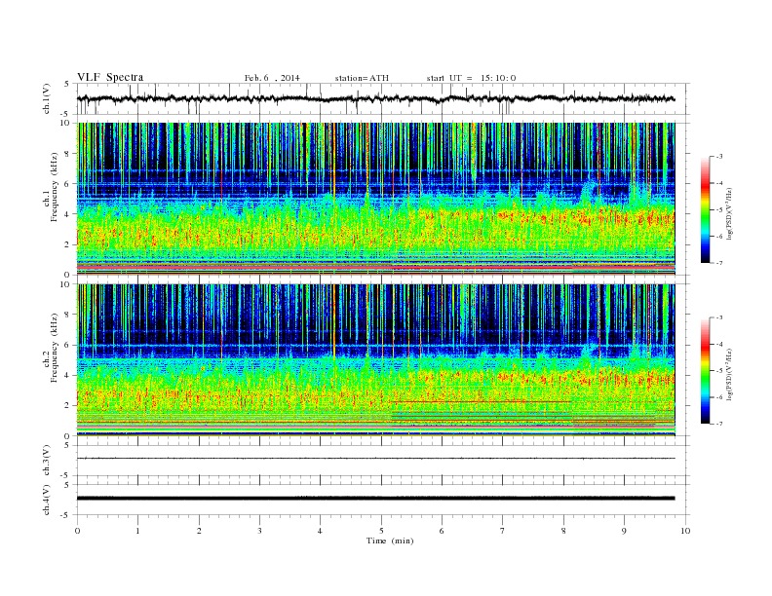Click the "6" kHz tick on ch.2 frequency axis

click(x=68, y=345)
